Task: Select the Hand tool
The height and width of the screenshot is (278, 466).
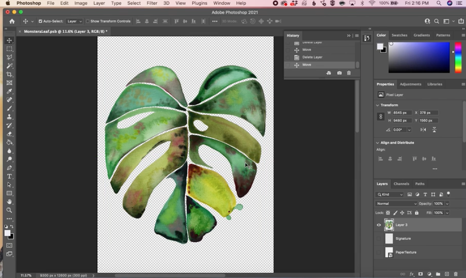Action: [9, 202]
